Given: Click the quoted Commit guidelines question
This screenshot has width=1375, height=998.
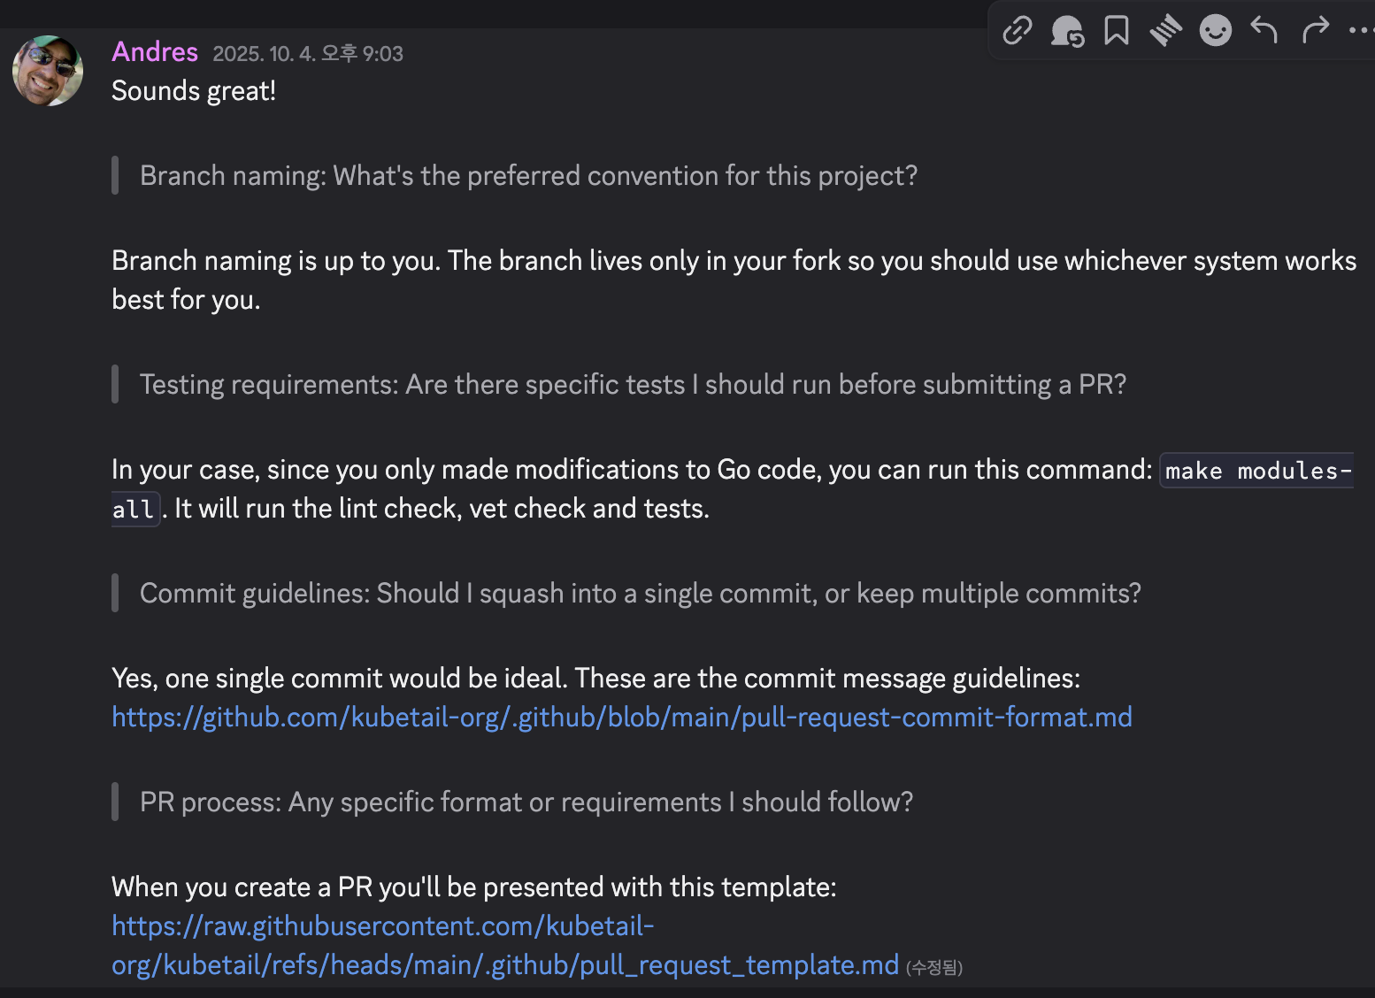Looking at the screenshot, I should 640,594.
